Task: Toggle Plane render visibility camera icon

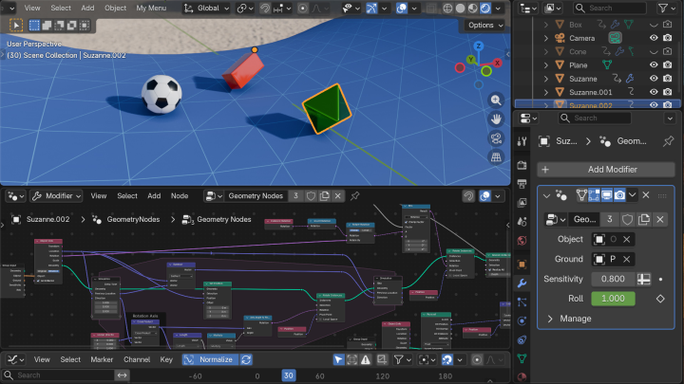Action: (667, 64)
